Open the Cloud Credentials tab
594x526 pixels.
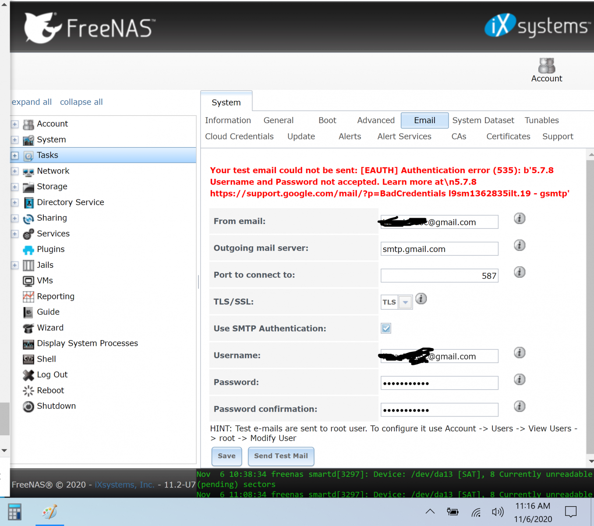point(239,136)
